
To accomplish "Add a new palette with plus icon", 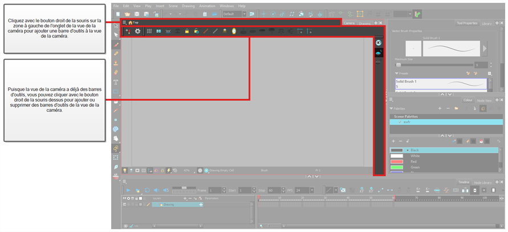I will click(440, 108).
